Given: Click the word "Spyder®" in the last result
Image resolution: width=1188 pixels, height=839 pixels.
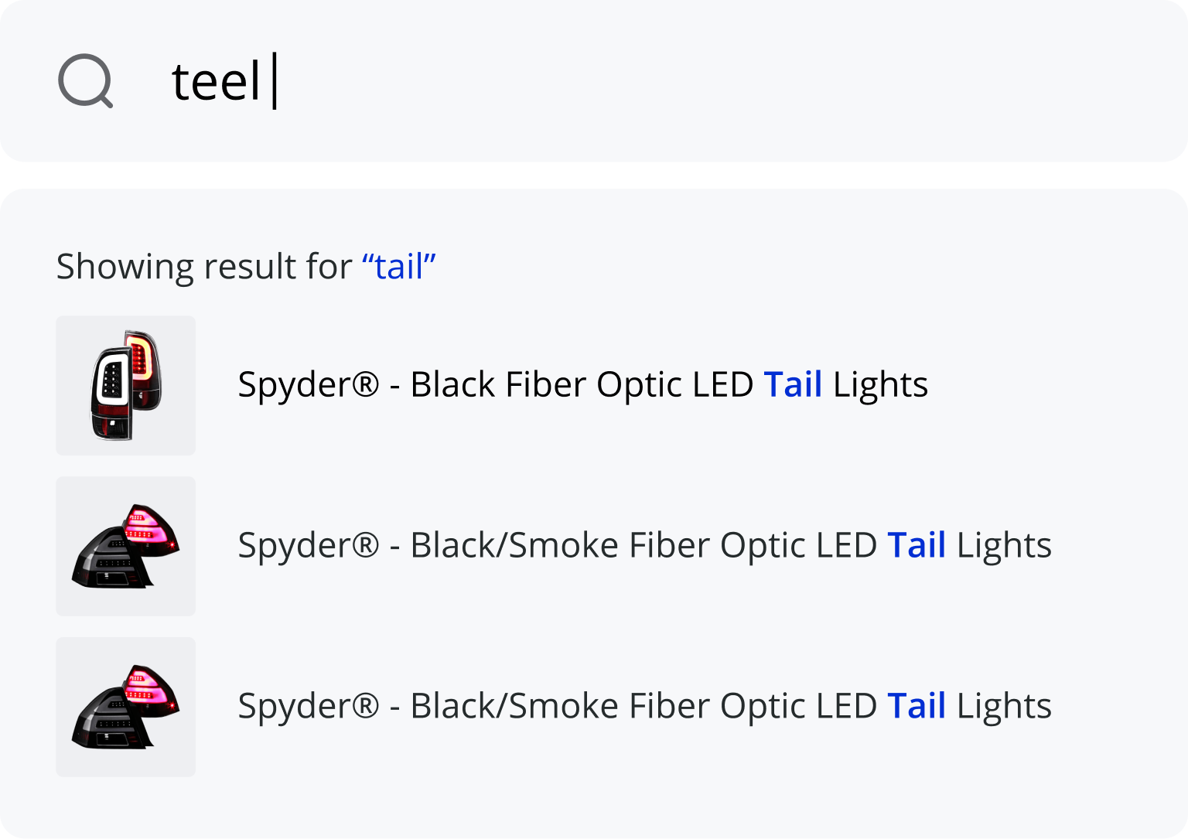Looking at the screenshot, I should (308, 706).
